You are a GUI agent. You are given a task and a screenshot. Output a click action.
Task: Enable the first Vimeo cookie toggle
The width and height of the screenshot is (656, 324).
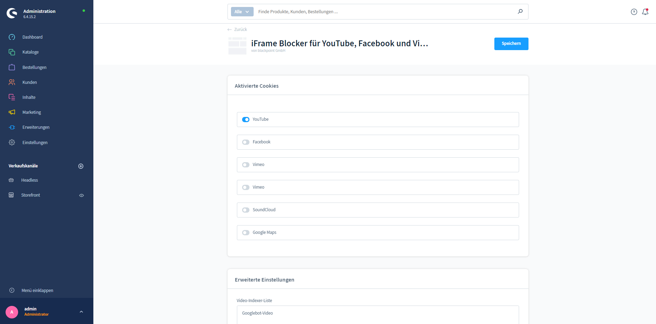click(246, 165)
